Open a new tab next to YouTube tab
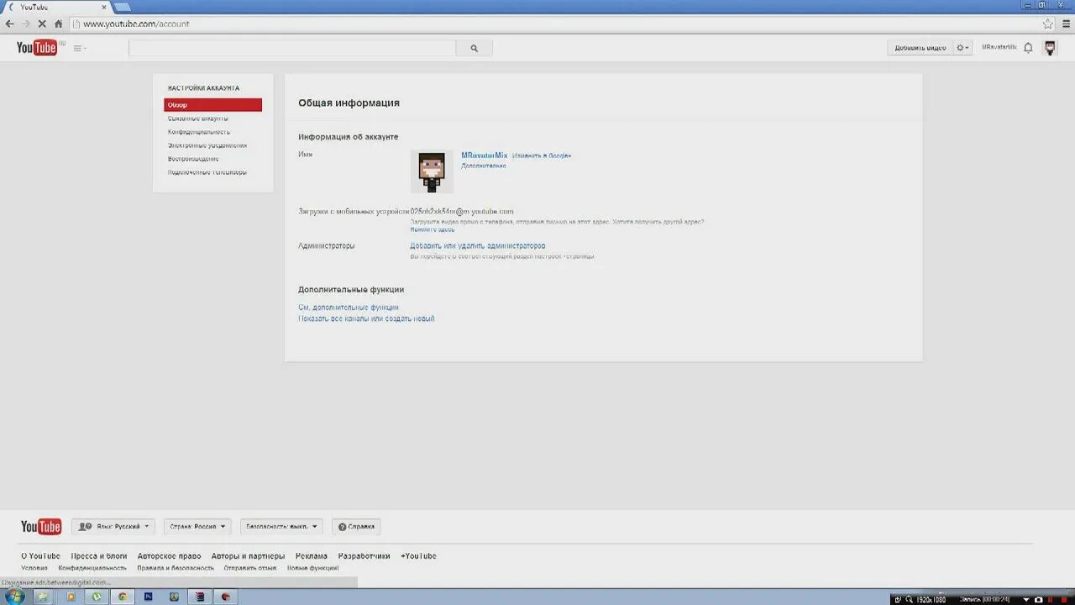This screenshot has height=605, width=1075. (122, 7)
